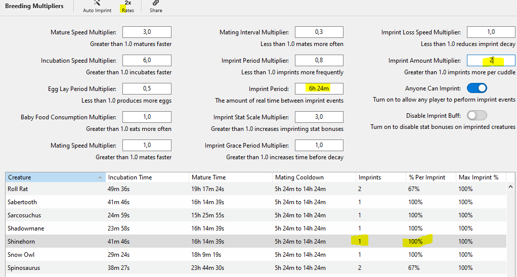This screenshot has height=277, width=517.
Task: Edit the Mating Speed Multiplier field
Action: (x=147, y=146)
